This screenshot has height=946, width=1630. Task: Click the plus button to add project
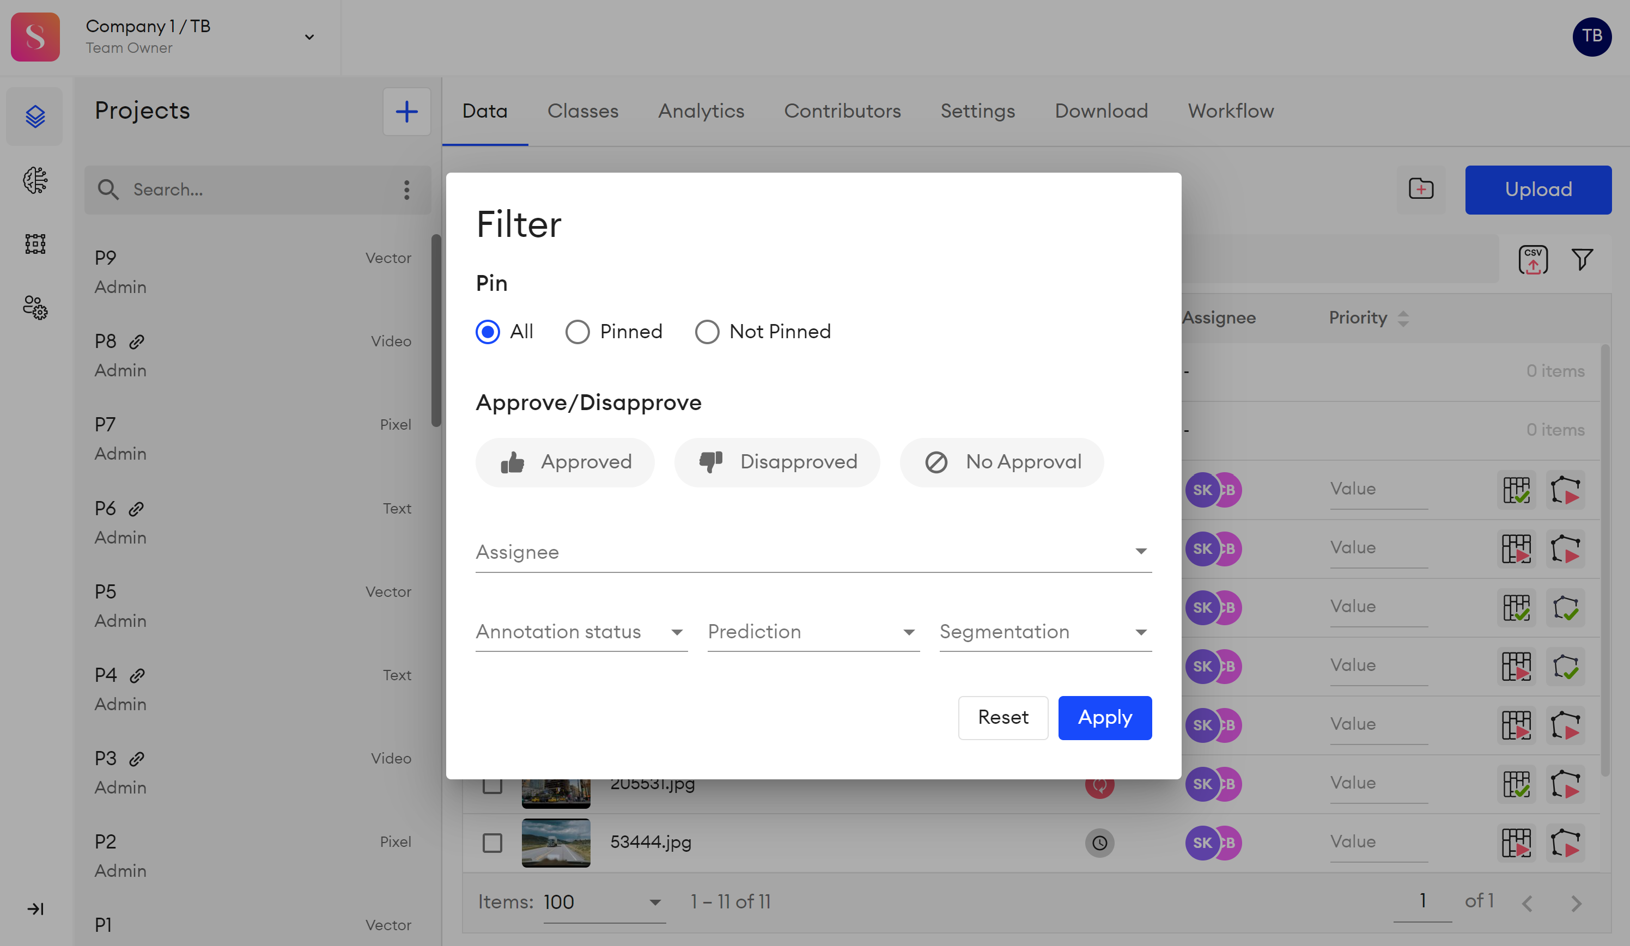(x=406, y=111)
